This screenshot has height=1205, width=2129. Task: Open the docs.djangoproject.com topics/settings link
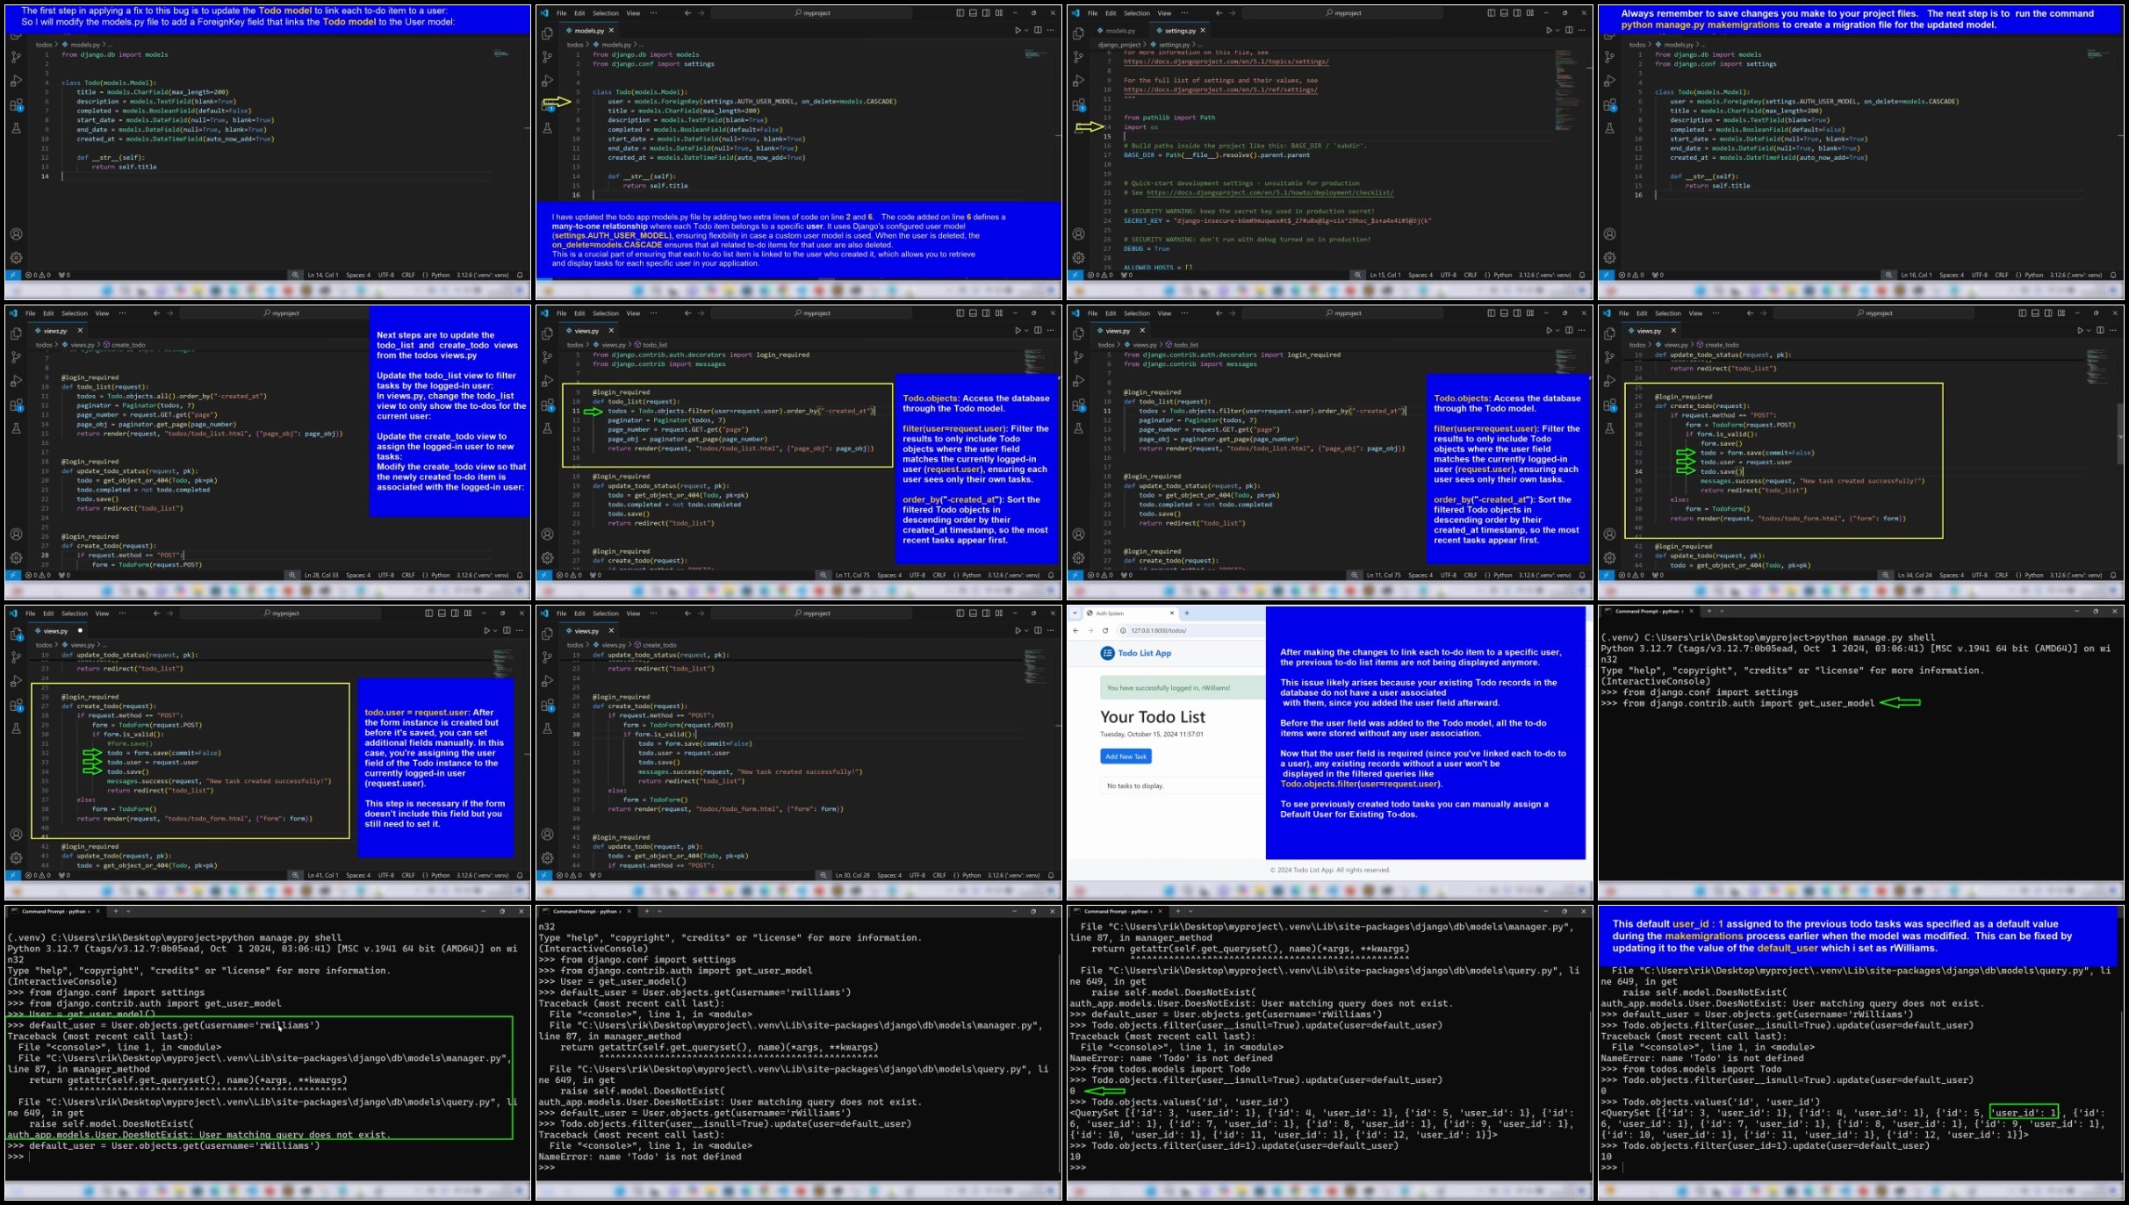tap(1226, 61)
